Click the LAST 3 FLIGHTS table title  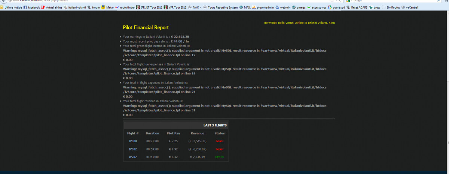tap(215, 125)
